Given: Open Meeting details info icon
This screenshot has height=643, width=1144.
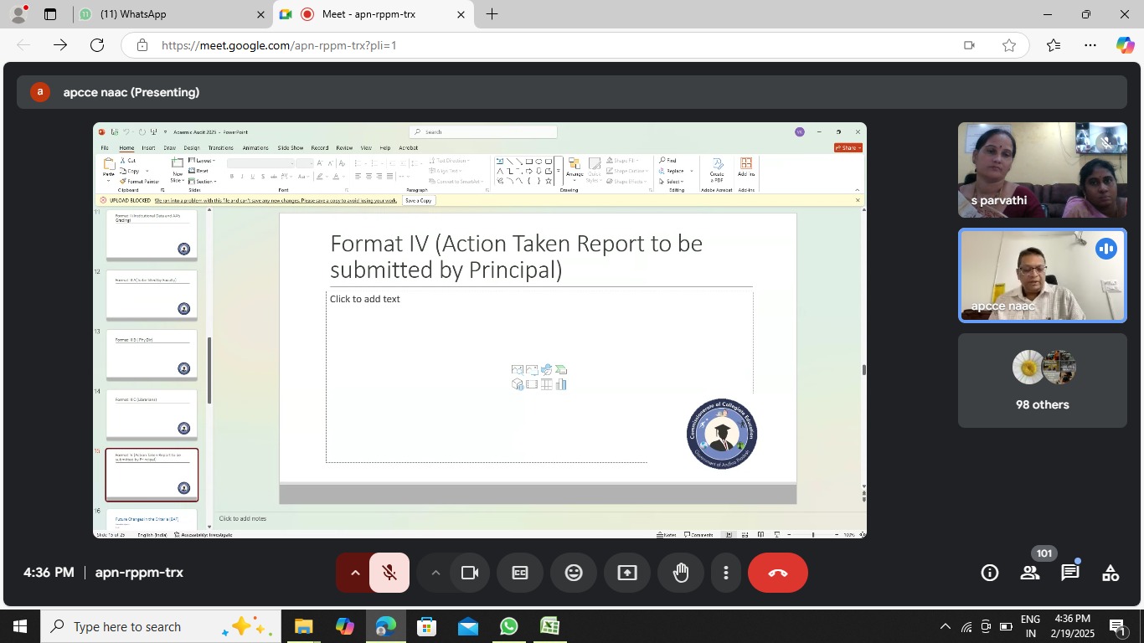Looking at the screenshot, I should pyautogui.click(x=990, y=573).
